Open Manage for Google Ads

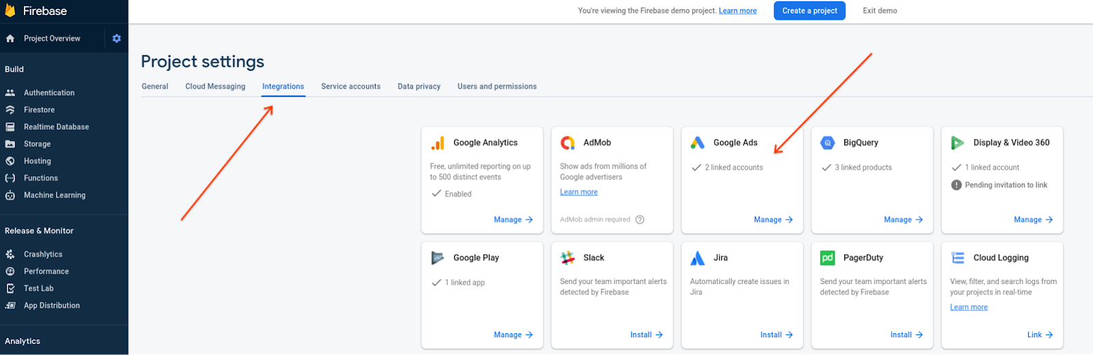773,220
